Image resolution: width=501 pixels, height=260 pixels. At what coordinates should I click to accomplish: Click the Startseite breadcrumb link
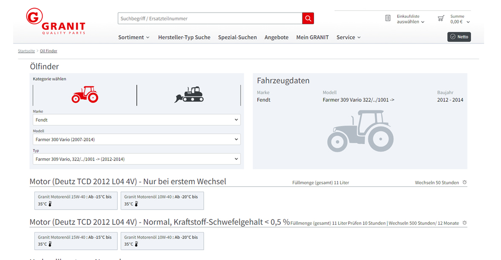pos(26,51)
